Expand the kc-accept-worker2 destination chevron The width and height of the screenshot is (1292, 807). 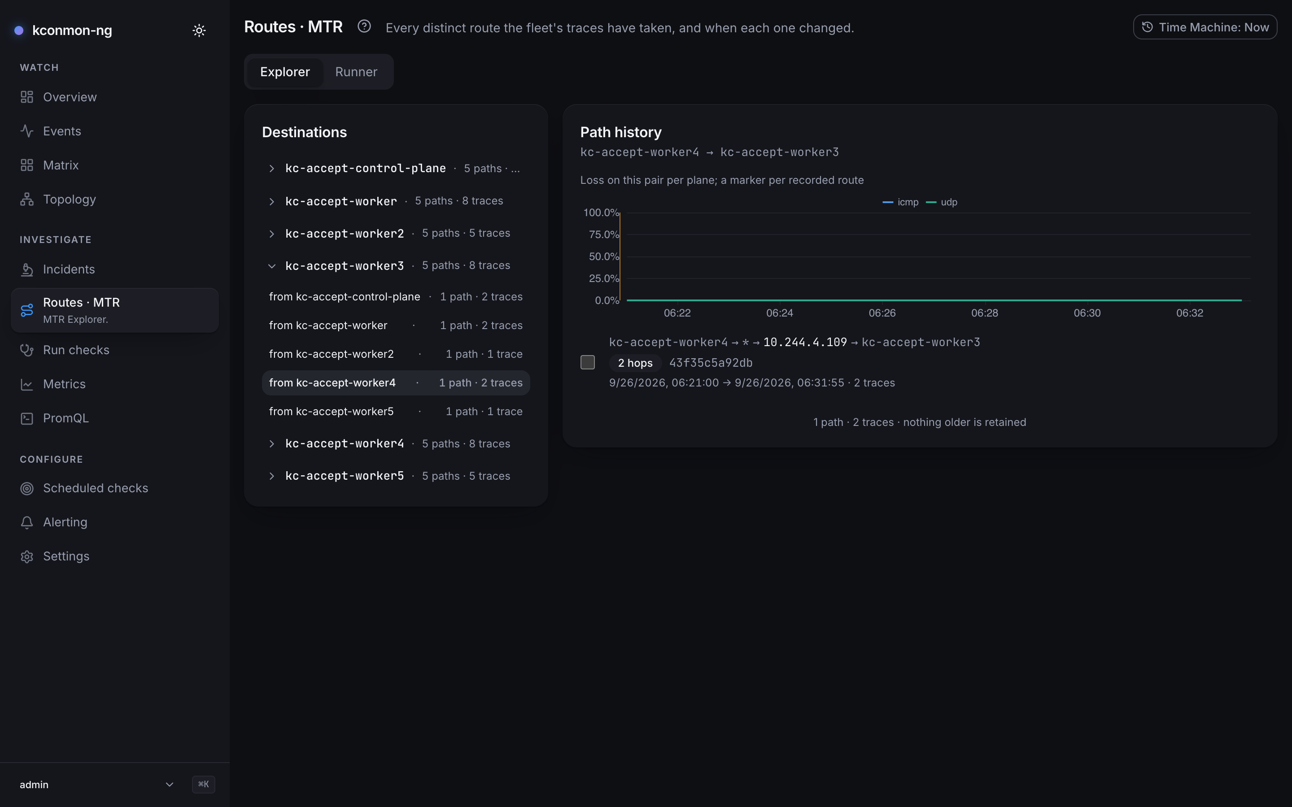272,234
